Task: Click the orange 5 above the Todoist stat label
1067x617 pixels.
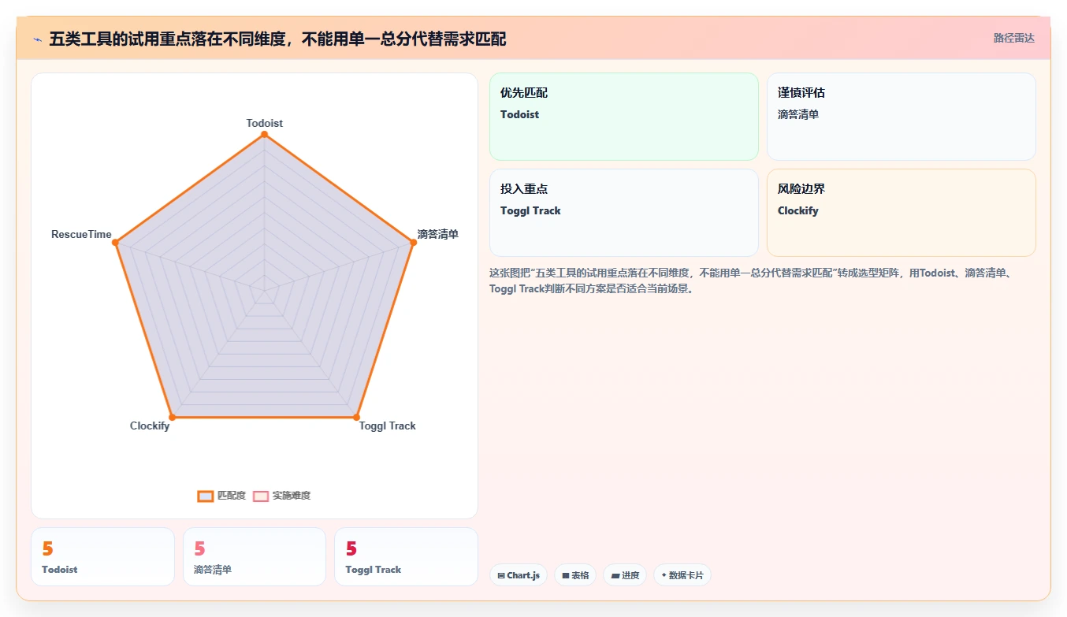Action: pyautogui.click(x=47, y=548)
